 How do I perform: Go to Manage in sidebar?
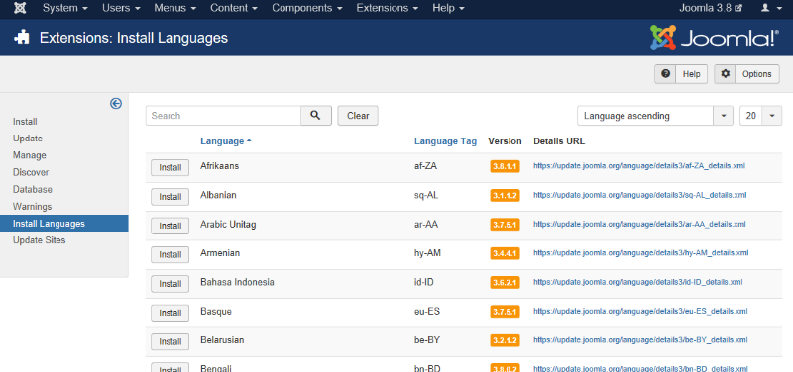point(30,155)
